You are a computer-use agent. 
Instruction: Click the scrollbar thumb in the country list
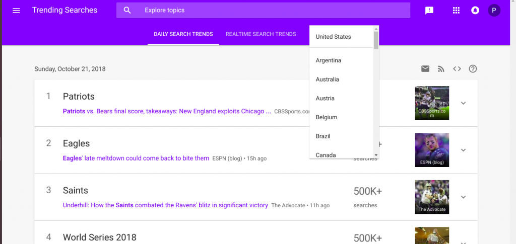pos(376,40)
